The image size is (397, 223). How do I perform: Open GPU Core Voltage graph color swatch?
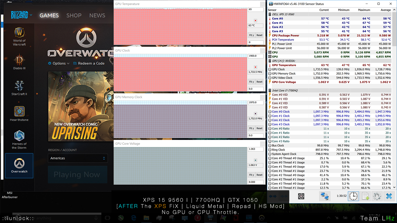[x=256, y=160]
